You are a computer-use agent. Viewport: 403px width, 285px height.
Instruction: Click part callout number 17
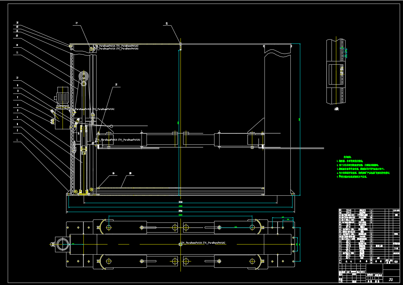77,23
